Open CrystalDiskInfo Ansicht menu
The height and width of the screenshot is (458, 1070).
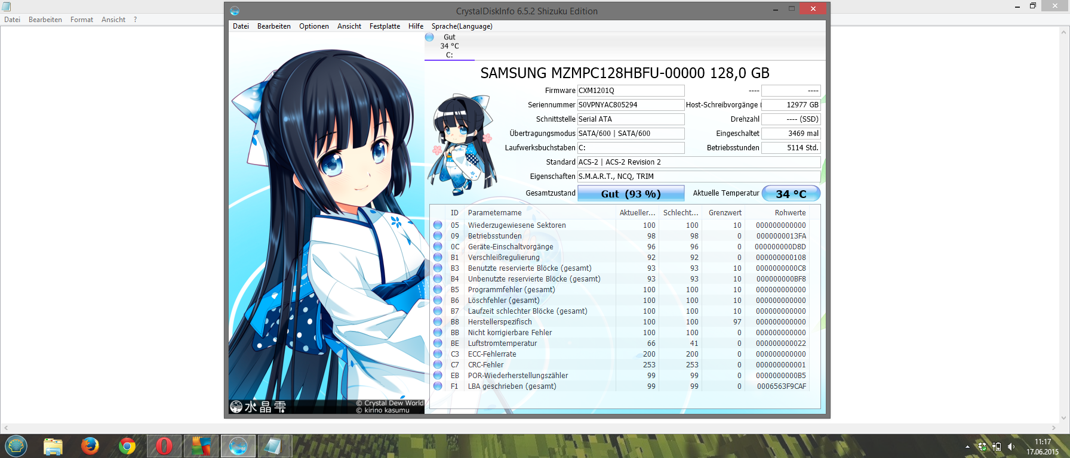(x=349, y=26)
